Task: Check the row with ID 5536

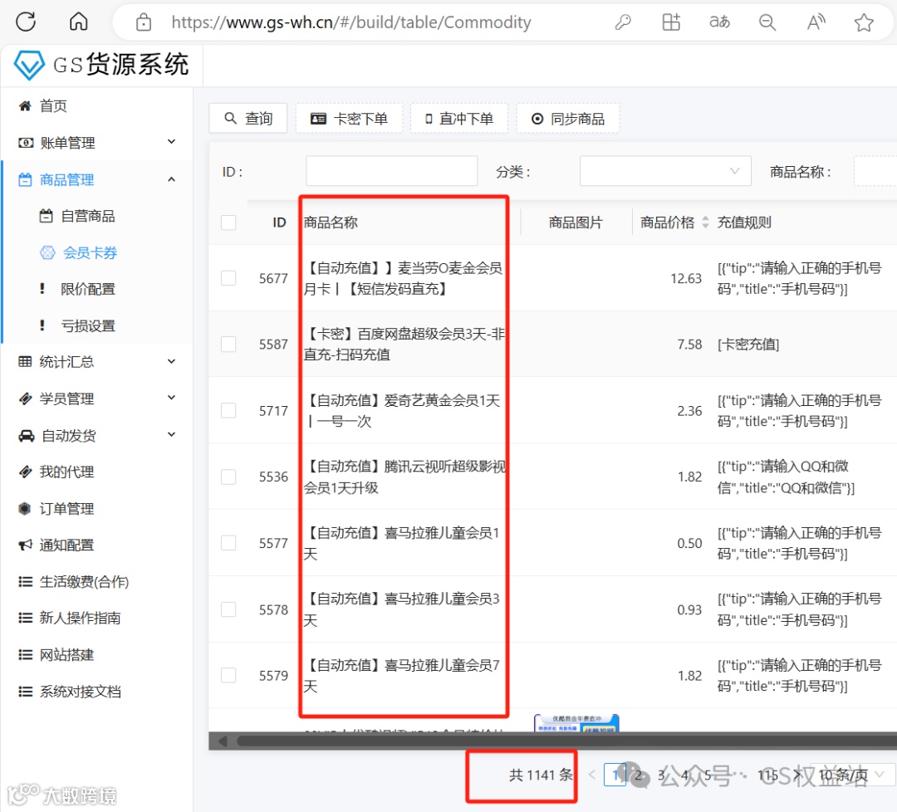Action: (228, 477)
